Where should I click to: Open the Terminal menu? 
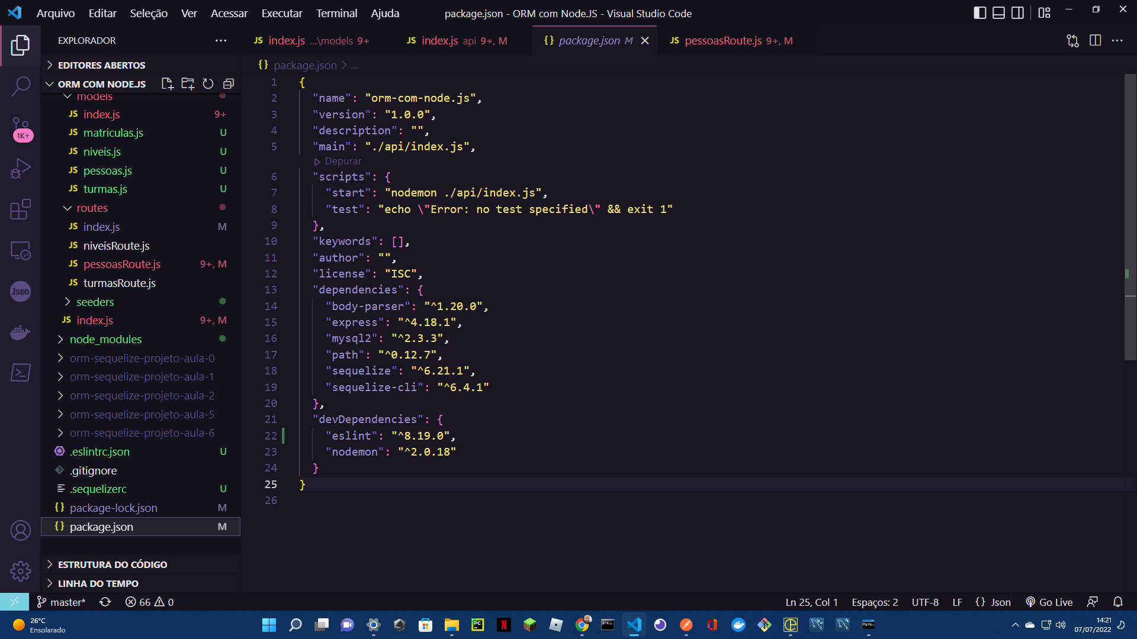pyautogui.click(x=336, y=13)
